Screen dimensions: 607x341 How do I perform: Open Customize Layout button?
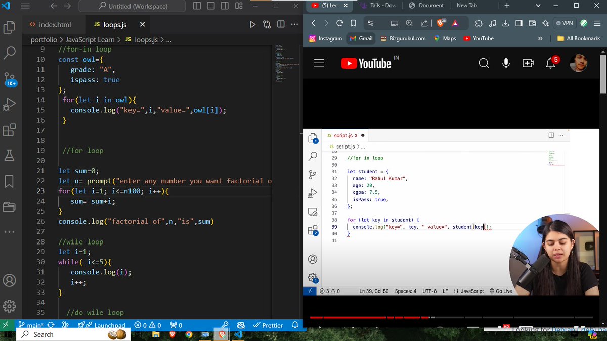[x=238, y=6]
